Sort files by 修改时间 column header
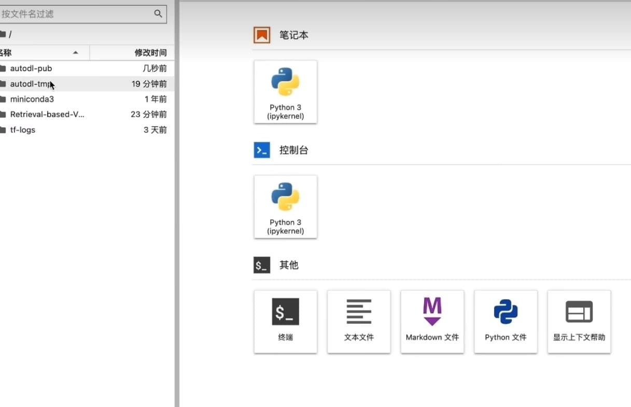The height and width of the screenshot is (407, 631). point(150,53)
